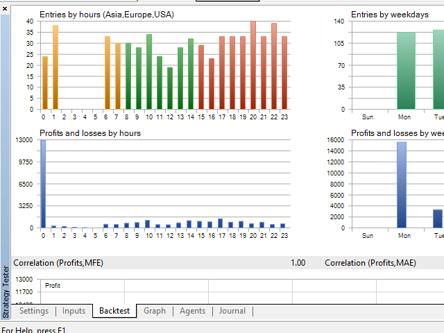Open the Inputs tab
Screen dimensions: 444x333
(74, 311)
